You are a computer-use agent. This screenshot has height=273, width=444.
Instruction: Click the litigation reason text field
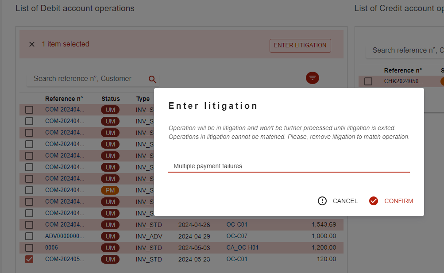(289, 166)
